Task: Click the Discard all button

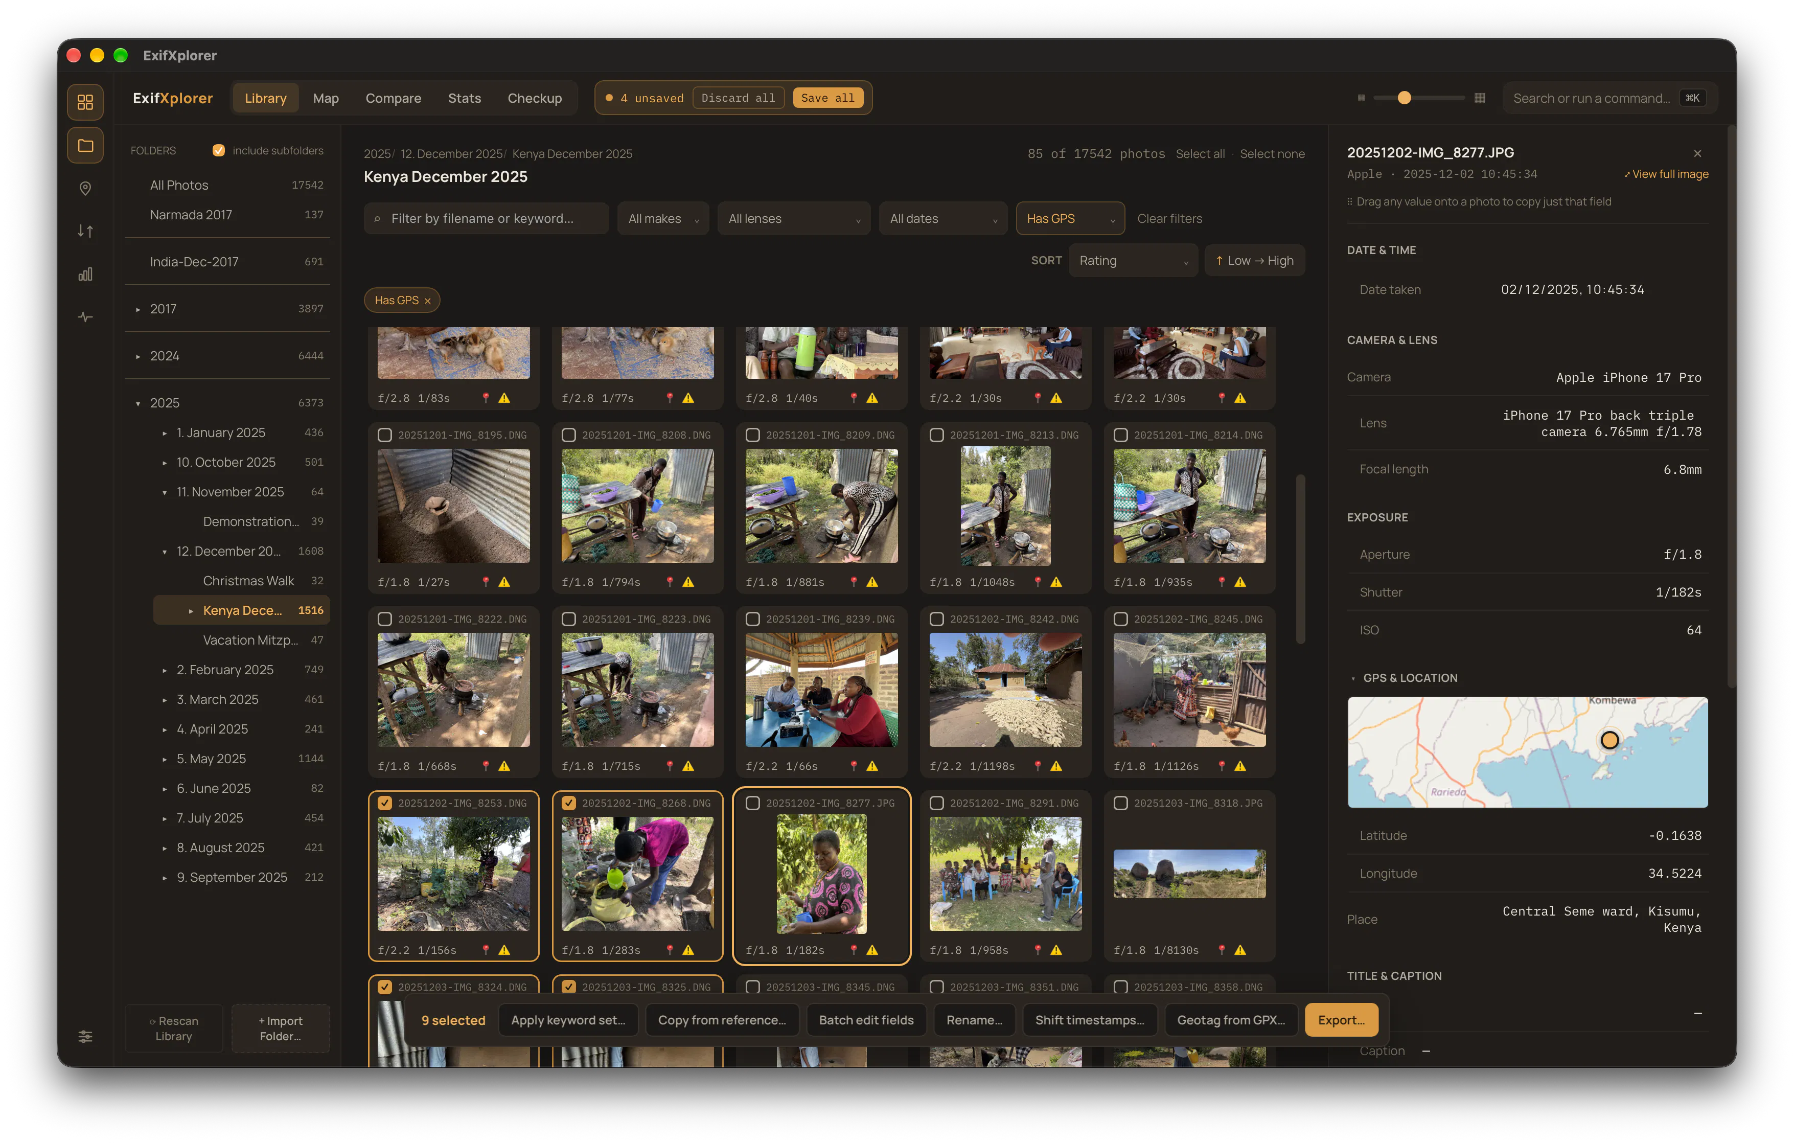Action: [738, 98]
